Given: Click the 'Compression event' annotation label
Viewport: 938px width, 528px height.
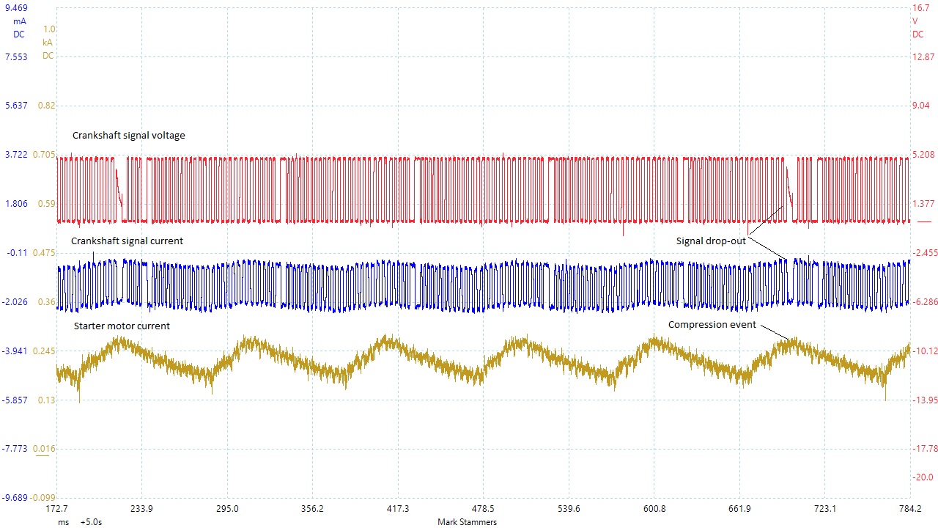Looking at the screenshot, I should click(712, 324).
